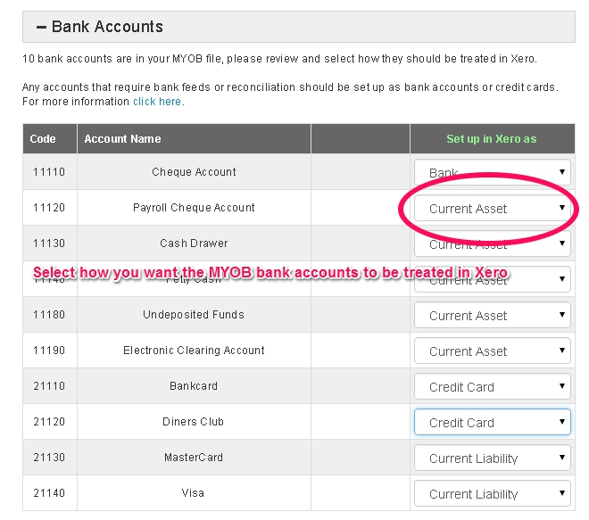Screen dimensions: 589x520
Task: Click 'Set up in Xero as' header
Action: coord(491,139)
